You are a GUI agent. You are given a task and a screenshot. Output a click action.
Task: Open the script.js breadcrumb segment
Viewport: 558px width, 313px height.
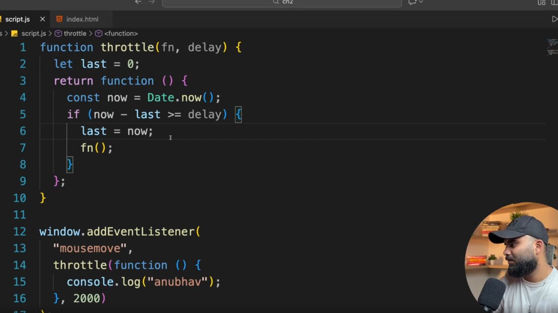point(33,33)
